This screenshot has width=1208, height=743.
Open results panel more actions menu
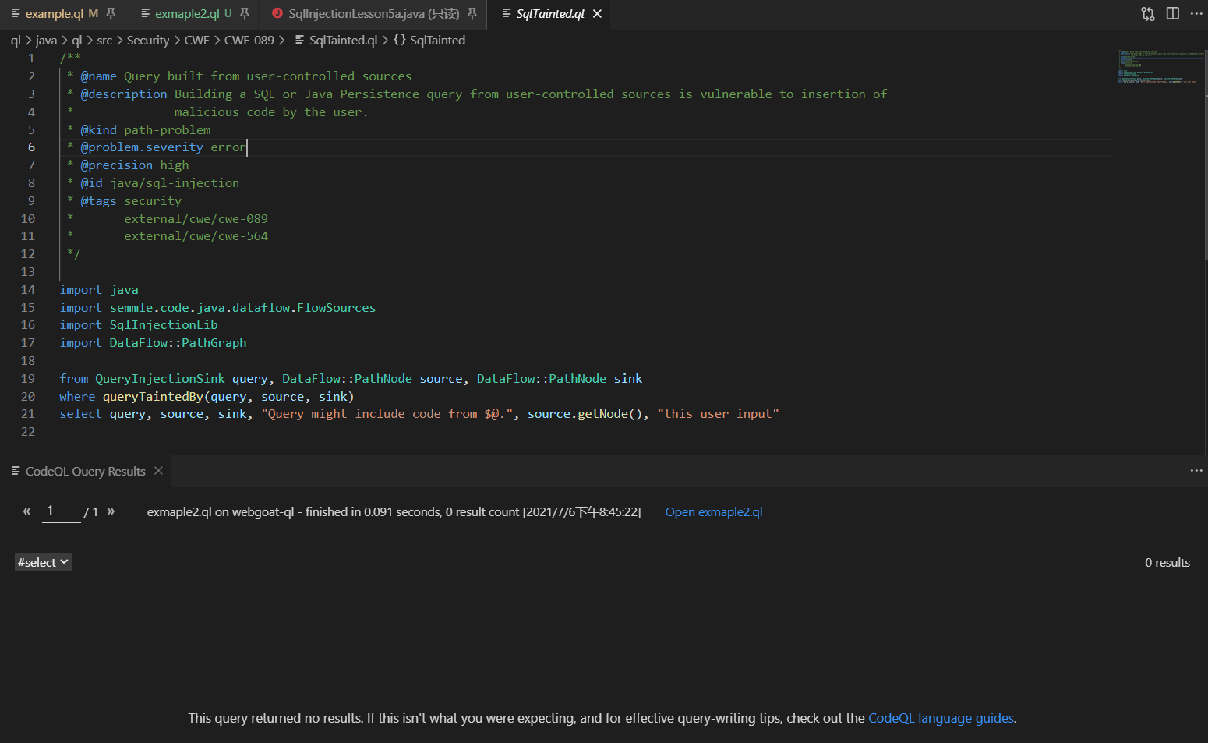(x=1196, y=471)
